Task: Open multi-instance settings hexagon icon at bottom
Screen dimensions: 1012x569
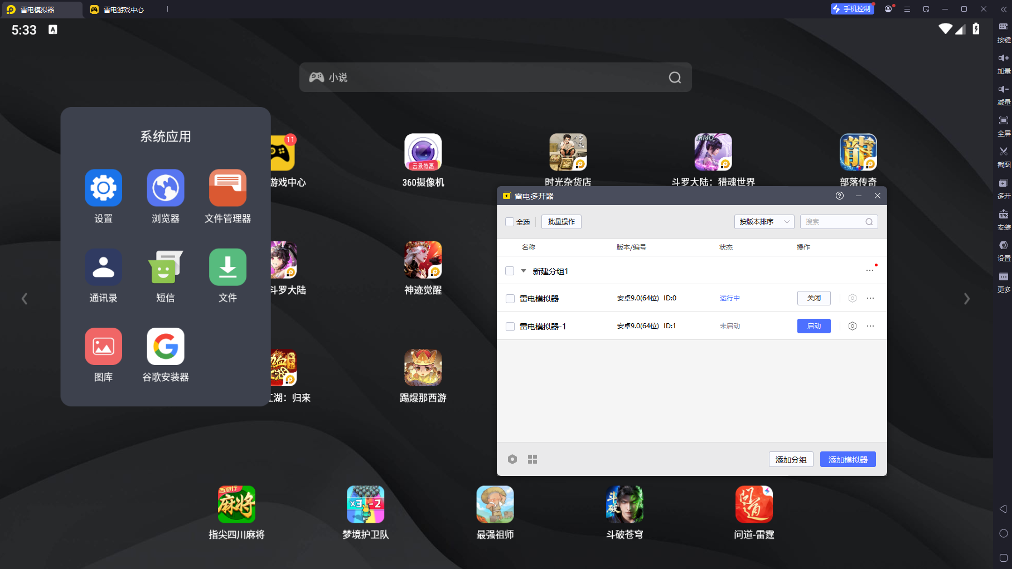Action: (512, 459)
